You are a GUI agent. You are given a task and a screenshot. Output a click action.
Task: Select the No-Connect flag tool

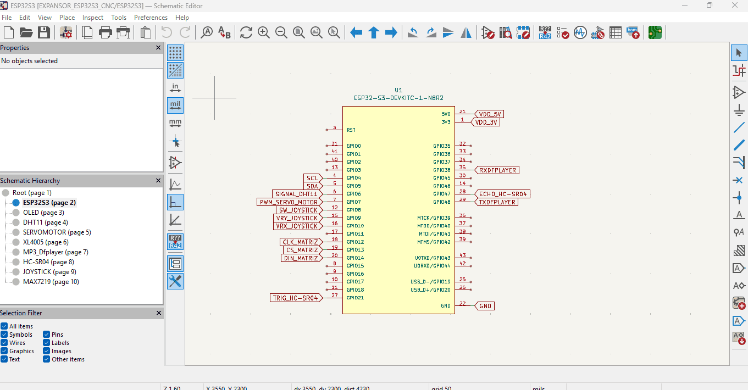pos(739,180)
